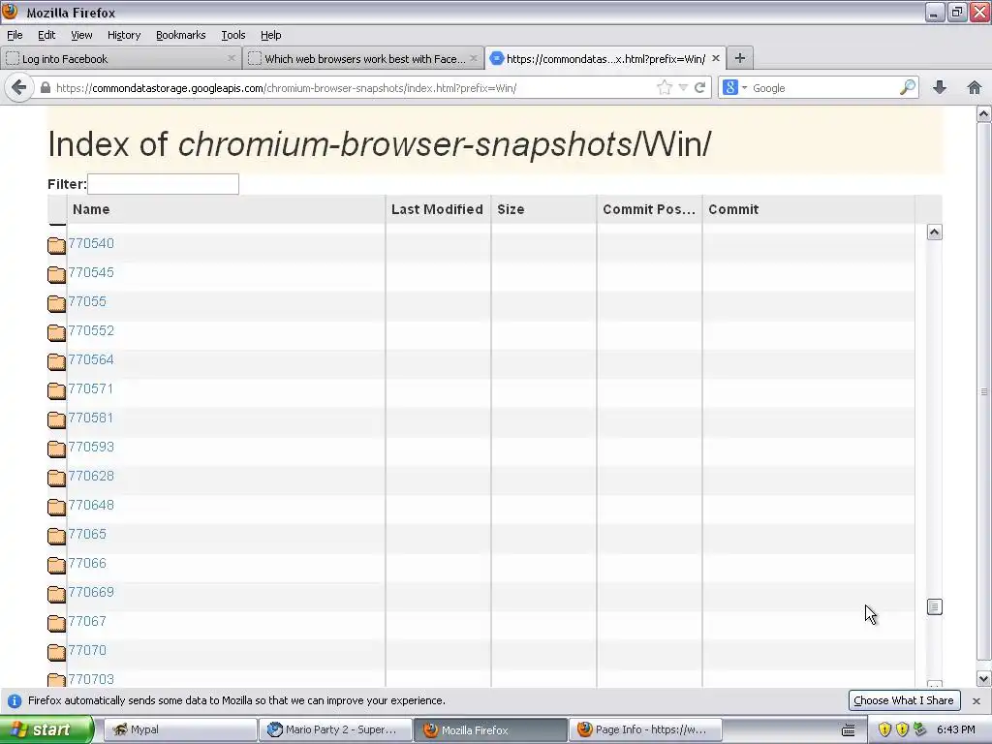Click the folder icon beside 77066
Screen dimensions: 992x744
pos(56,565)
